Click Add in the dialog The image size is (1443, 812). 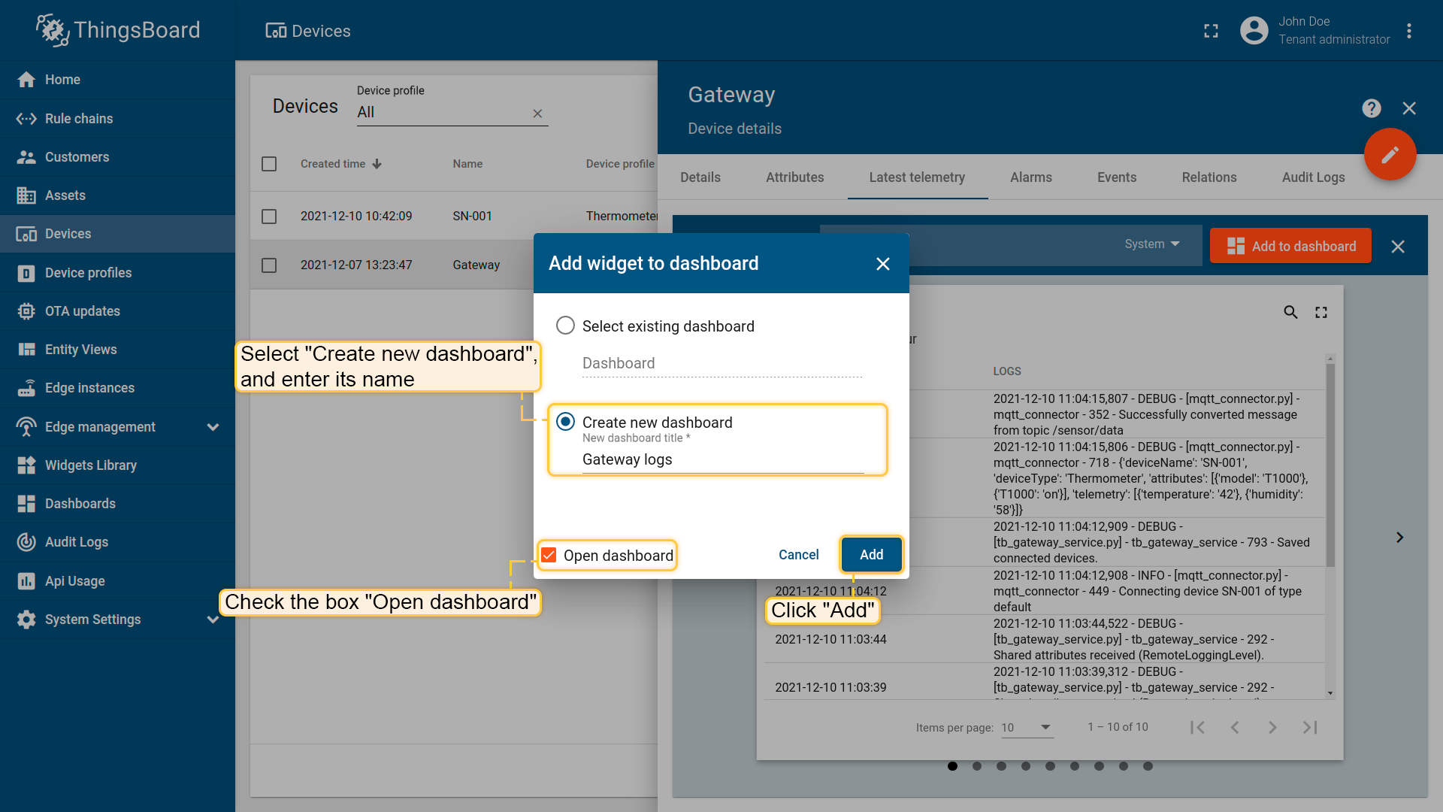point(872,555)
